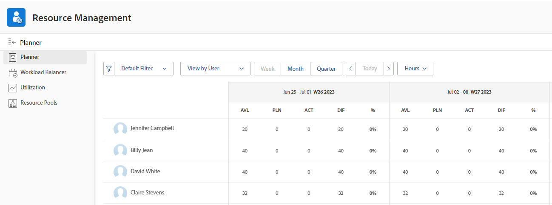Open Jennifer Campbell's user name link
This screenshot has height=205, width=552.
coord(152,128)
